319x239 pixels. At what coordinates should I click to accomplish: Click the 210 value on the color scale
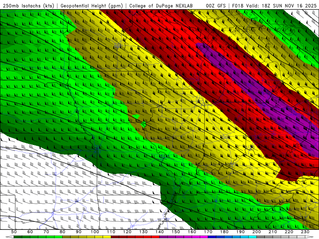(x=273, y=232)
